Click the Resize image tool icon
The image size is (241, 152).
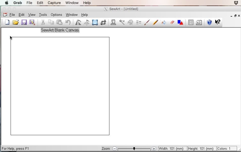click(95, 23)
